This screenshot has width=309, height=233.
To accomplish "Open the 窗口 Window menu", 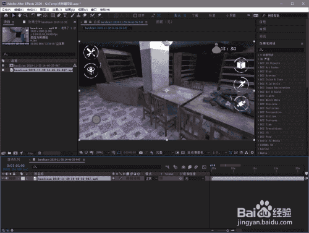I will [x=94, y=10].
